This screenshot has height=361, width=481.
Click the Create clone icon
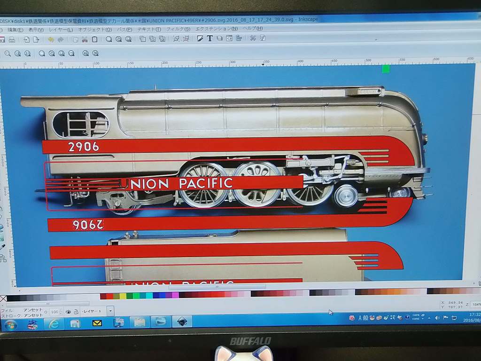tap(153, 39)
